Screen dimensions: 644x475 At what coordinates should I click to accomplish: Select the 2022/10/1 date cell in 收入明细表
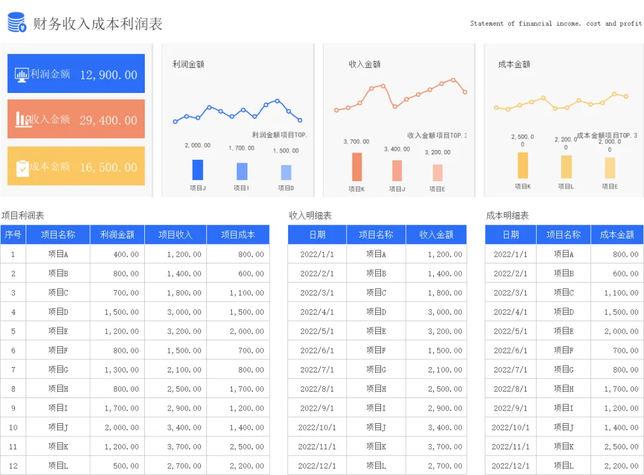[x=317, y=427]
